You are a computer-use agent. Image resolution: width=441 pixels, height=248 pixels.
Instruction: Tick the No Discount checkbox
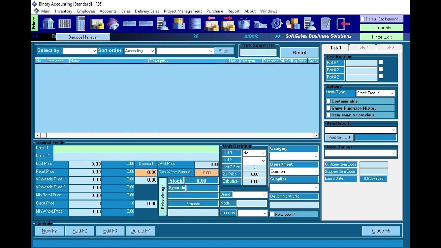tap(272, 214)
